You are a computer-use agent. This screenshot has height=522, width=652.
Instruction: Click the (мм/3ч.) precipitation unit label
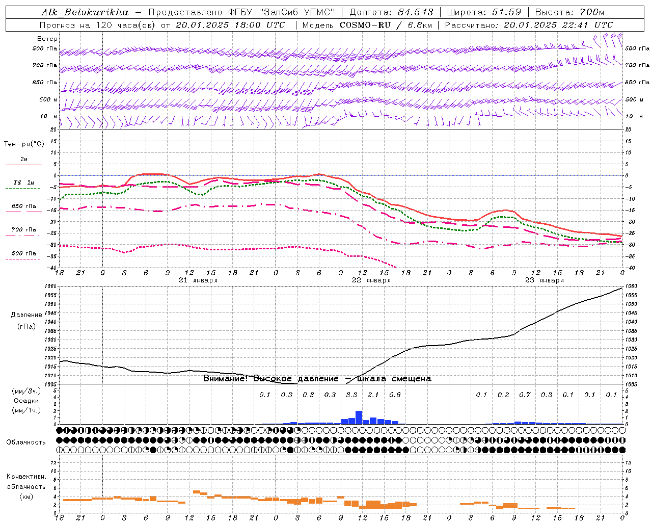tap(26, 391)
